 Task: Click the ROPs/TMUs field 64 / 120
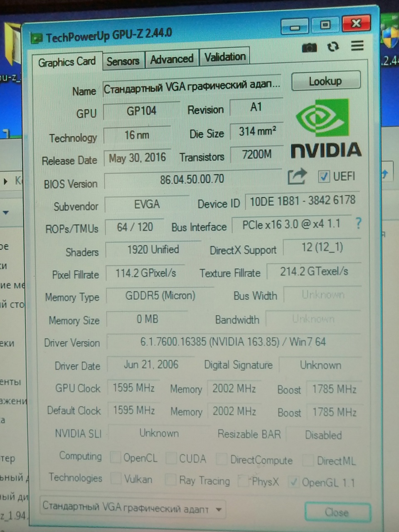[x=135, y=227]
